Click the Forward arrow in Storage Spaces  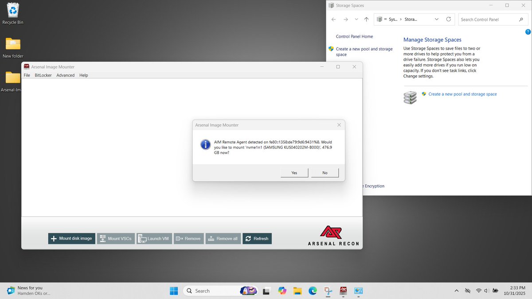(346, 19)
